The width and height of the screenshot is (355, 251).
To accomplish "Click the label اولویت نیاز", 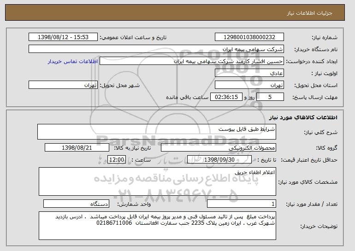I will point(324,73).
